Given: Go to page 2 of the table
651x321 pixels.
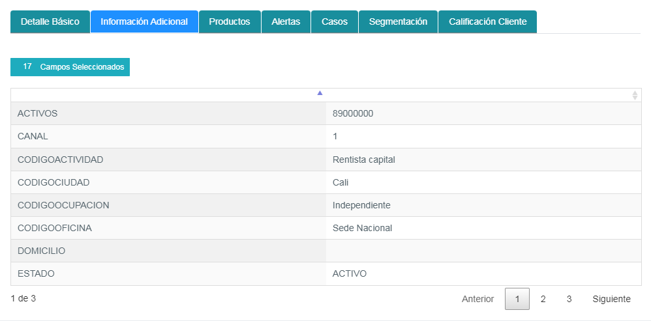Looking at the screenshot, I should tap(543, 299).
